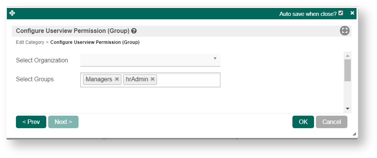Remove the hrAdmin group tag
377x158 pixels.
(x=152, y=79)
